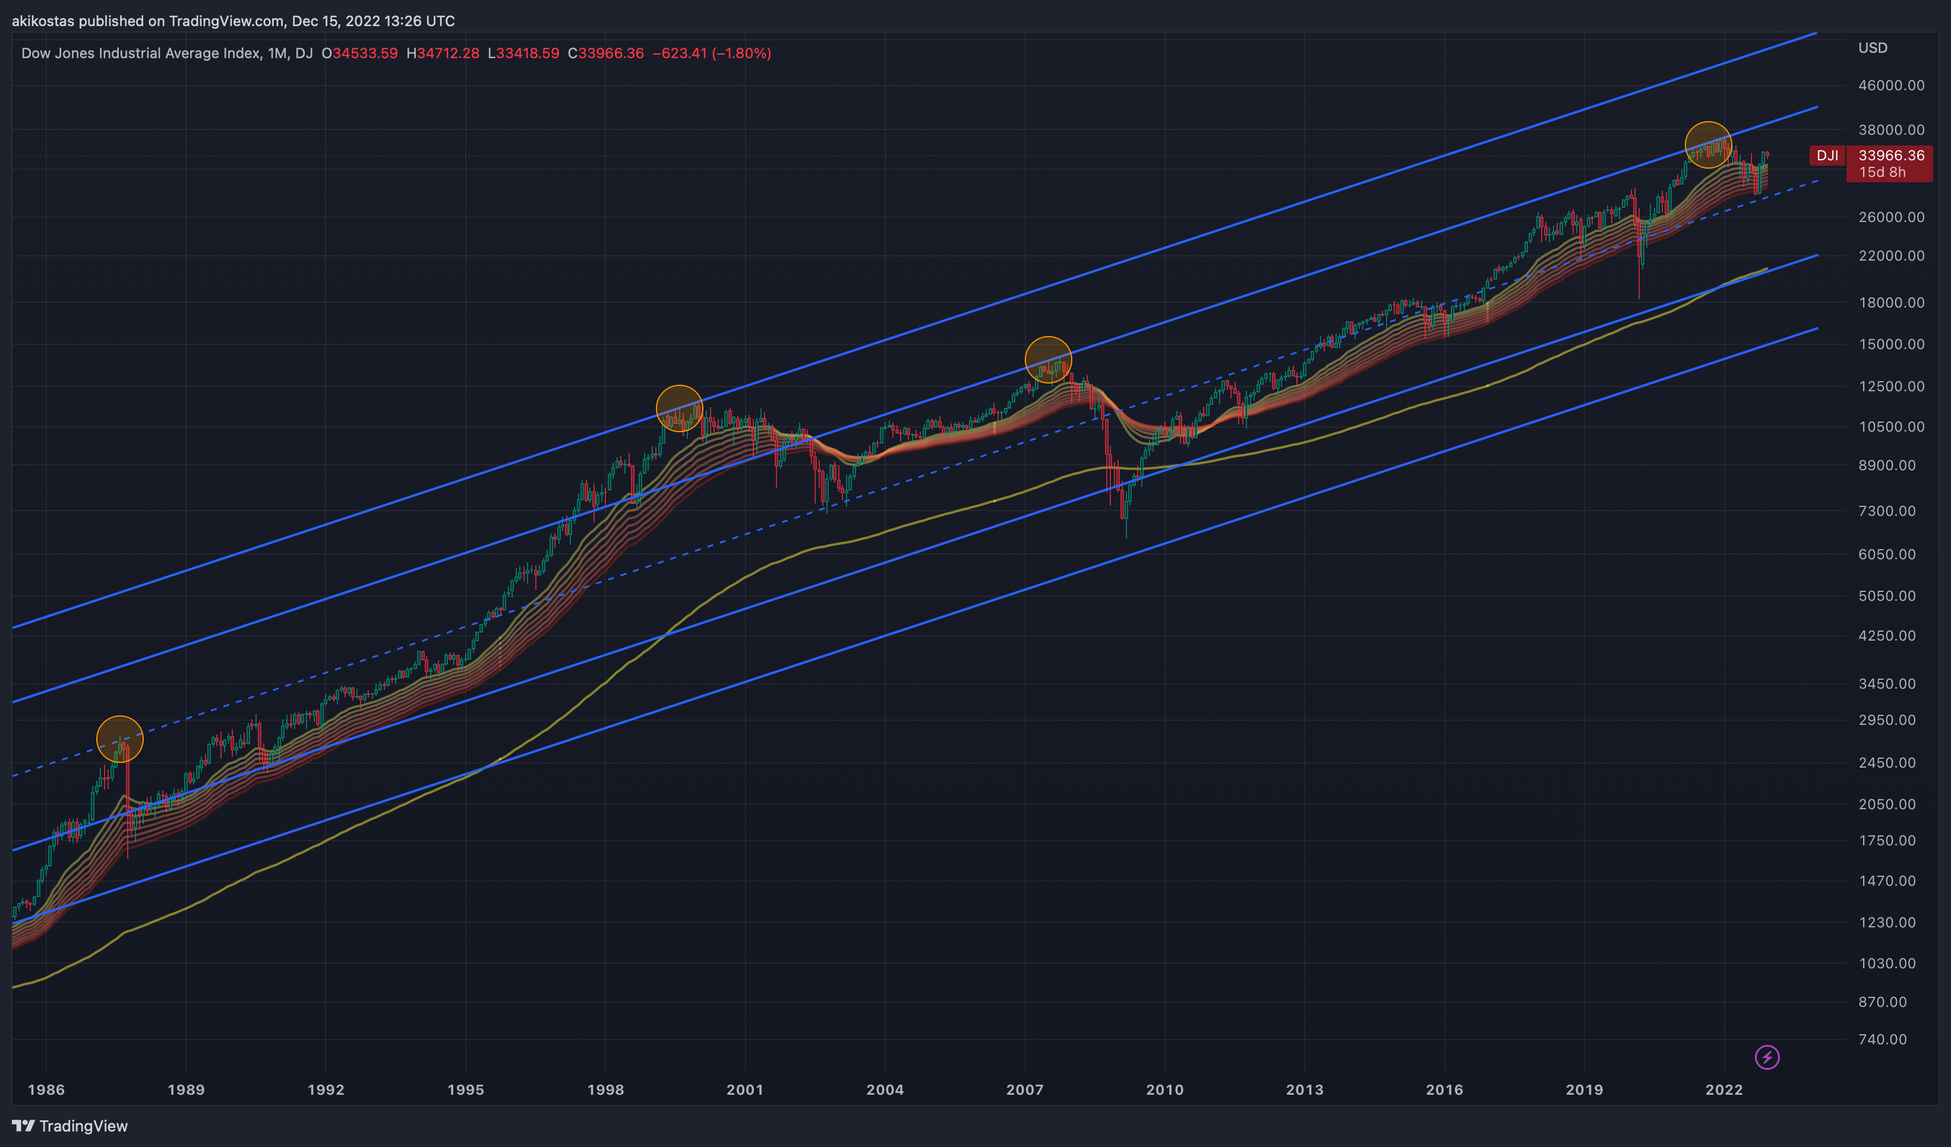Image resolution: width=1951 pixels, height=1147 pixels.
Task: Click the 1989 year label on time axis
Action: tap(186, 1090)
